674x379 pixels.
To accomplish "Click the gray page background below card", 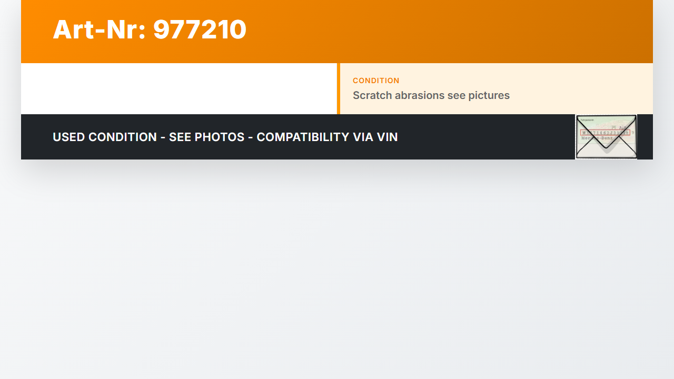I will pyautogui.click(x=337, y=268).
